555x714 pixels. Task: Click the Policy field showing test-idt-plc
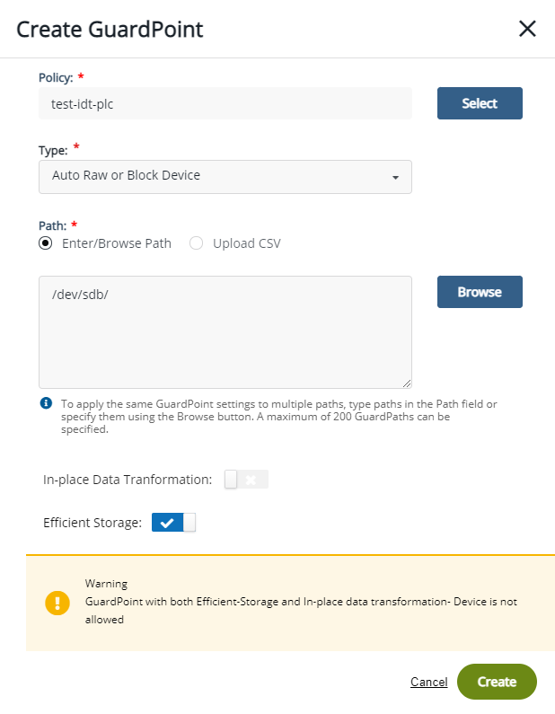point(225,103)
